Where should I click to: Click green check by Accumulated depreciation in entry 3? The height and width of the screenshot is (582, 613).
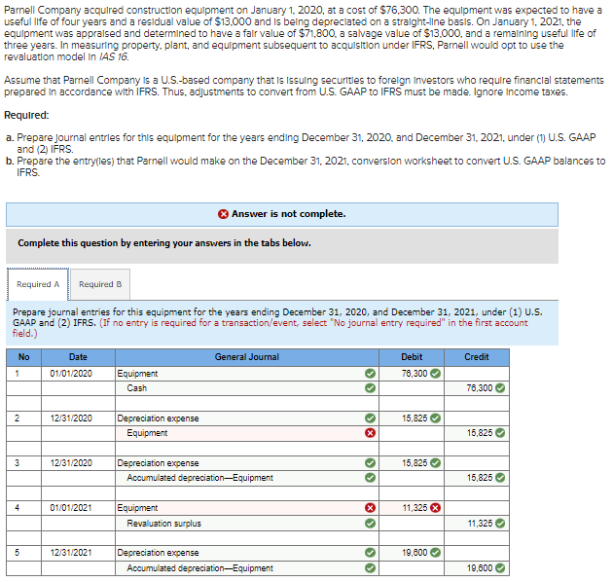pos(370,478)
